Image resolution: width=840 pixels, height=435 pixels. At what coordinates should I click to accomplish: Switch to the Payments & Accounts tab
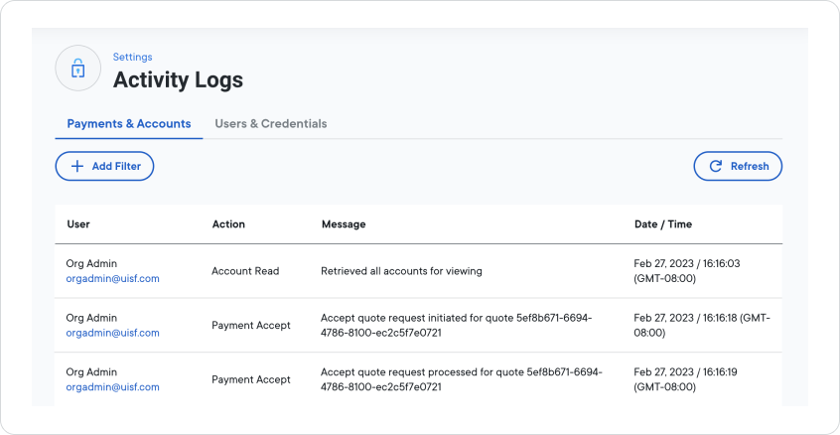click(129, 124)
